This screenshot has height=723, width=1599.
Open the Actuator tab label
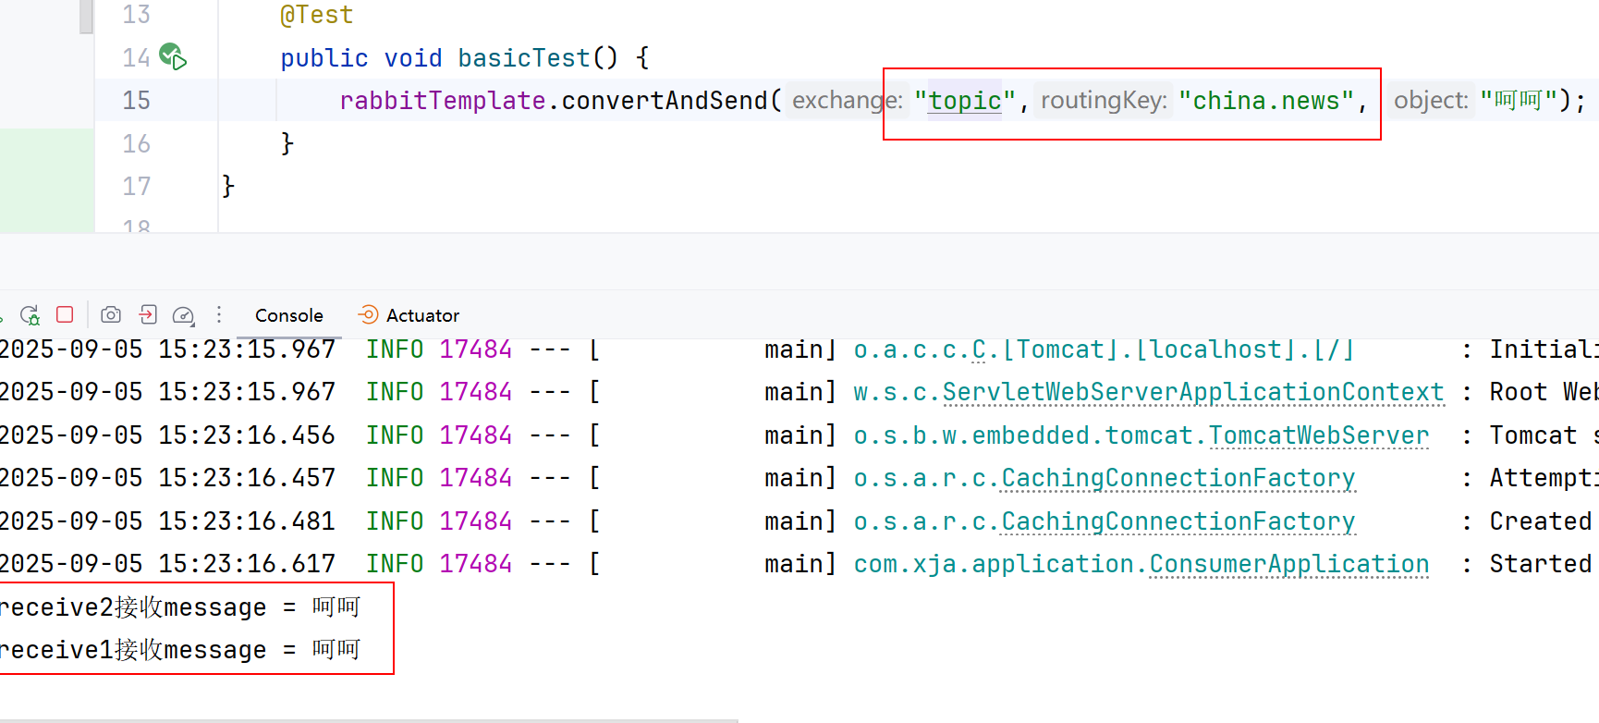422,315
